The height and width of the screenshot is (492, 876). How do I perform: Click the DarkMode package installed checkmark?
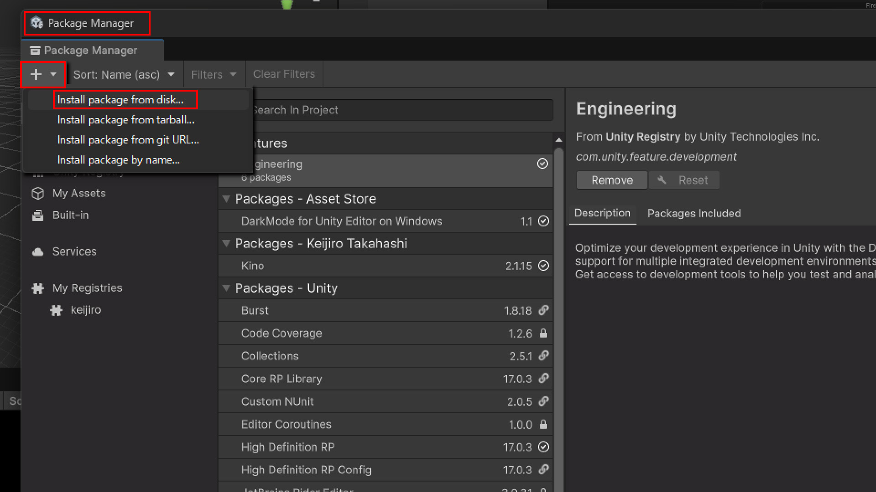point(543,221)
